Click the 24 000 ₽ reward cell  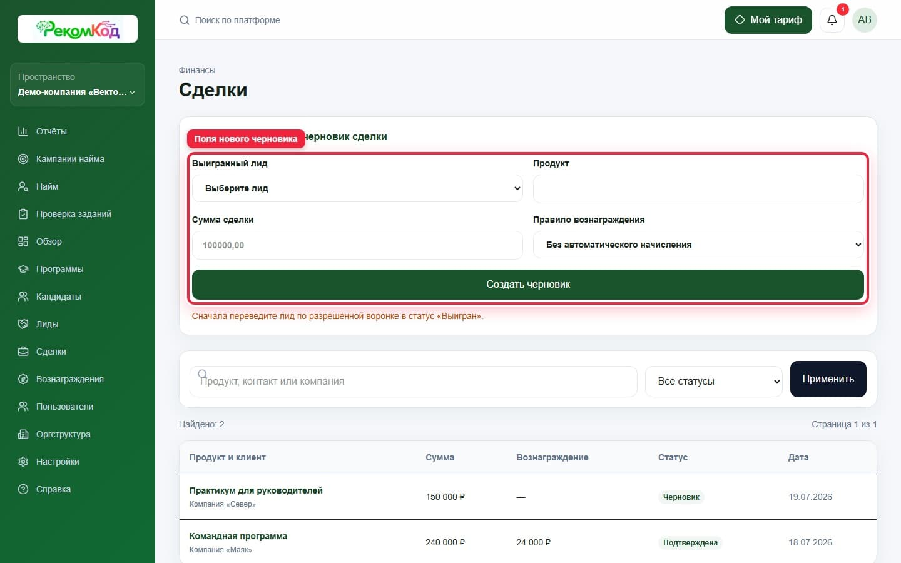534,543
